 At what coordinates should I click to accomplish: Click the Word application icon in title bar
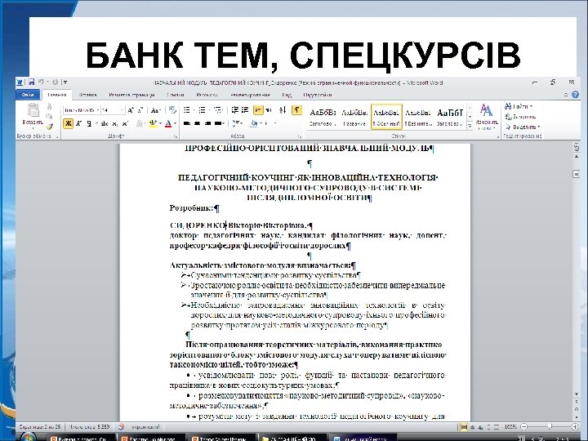[x=20, y=82]
